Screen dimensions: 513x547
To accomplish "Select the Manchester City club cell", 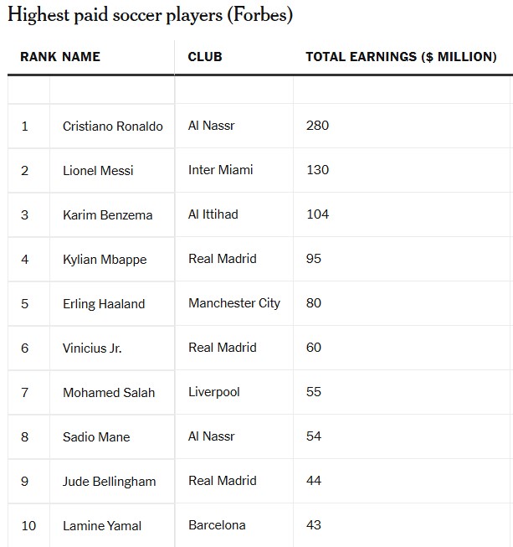I will tap(234, 303).
